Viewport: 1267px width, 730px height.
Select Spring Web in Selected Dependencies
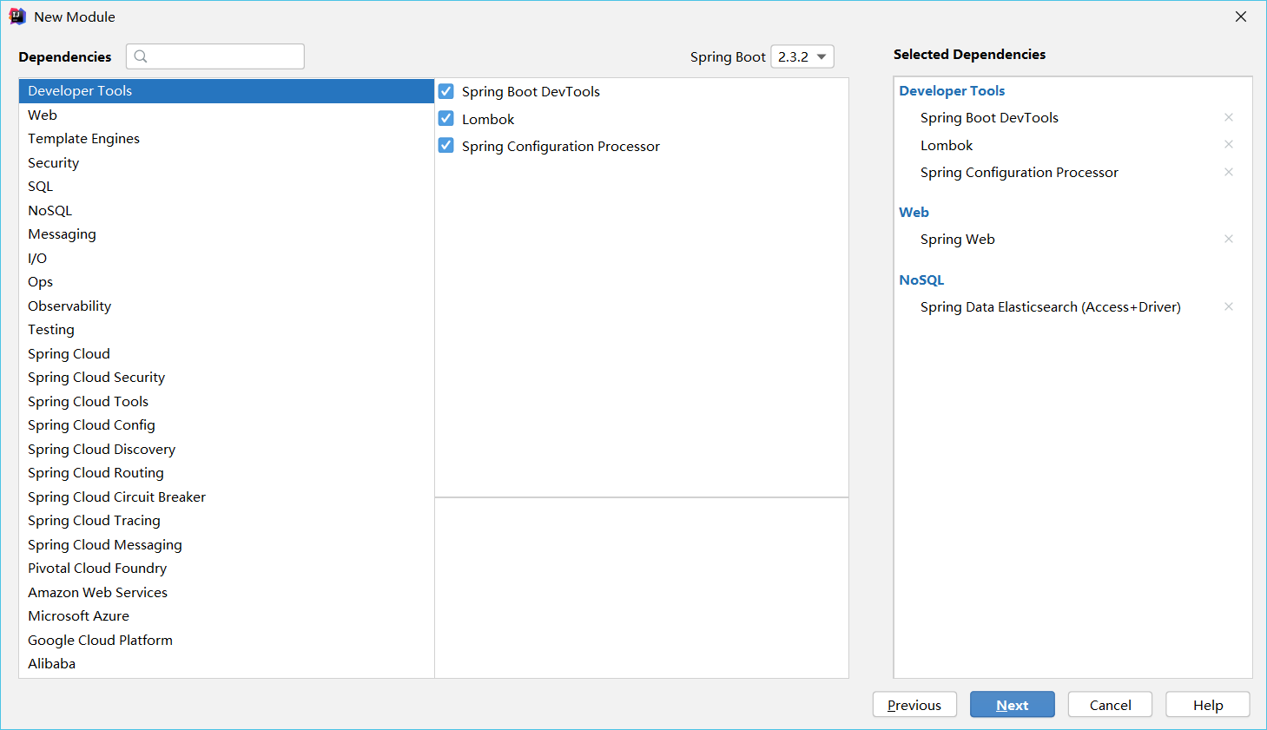[958, 239]
